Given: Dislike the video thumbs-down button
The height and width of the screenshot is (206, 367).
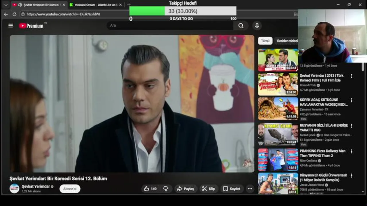Looking at the screenshot, I should click(166, 189).
